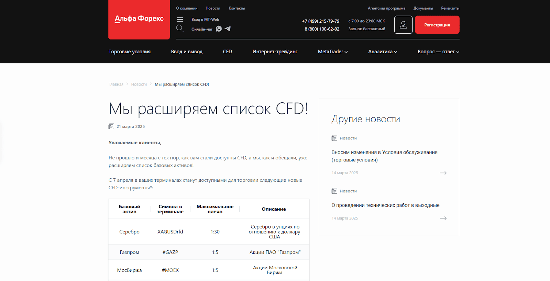Open Контакты link
The image size is (550, 281).
click(x=237, y=8)
